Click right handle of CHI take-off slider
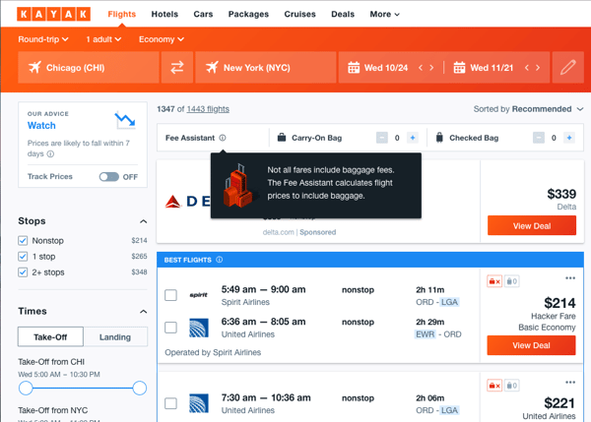The width and height of the screenshot is (591, 422). [140, 389]
